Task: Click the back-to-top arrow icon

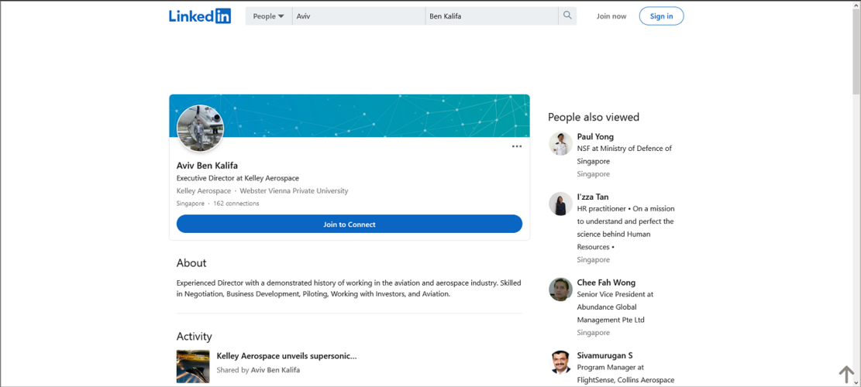Action: click(x=846, y=375)
